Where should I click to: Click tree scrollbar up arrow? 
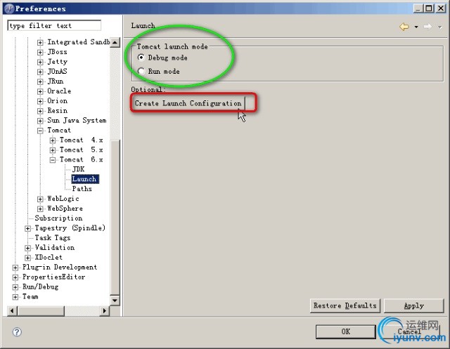[x=115, y=43]
